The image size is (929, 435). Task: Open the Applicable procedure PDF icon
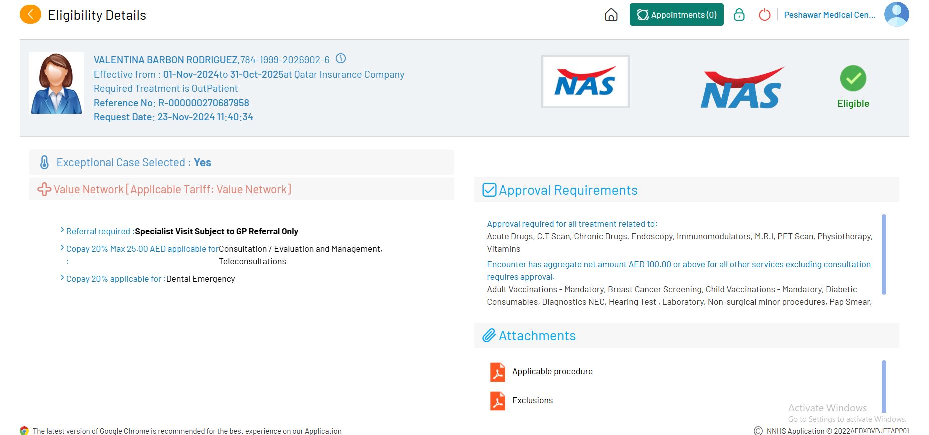497,372
